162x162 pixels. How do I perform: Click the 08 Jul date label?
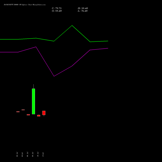[33, 155]
